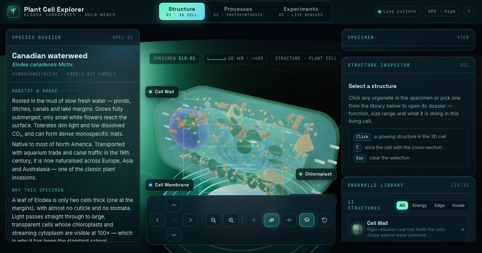
Task: Click the Structure · Plant Cell chip
Action: coord(306,58)
